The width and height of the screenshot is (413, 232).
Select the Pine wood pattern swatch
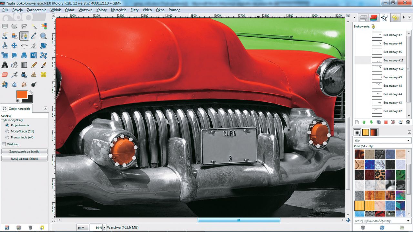pos(359,205)
